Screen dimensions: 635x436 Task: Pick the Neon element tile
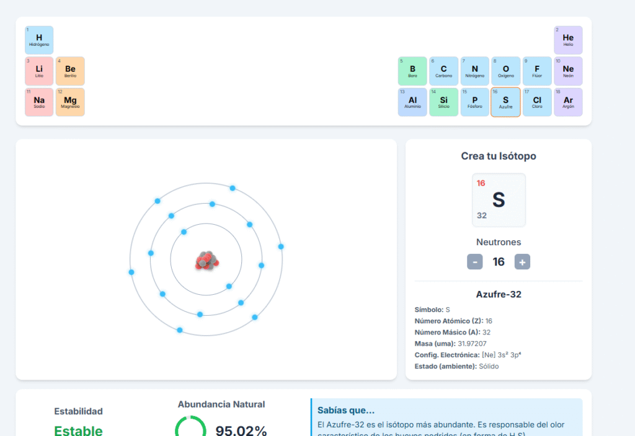[568, 71]
